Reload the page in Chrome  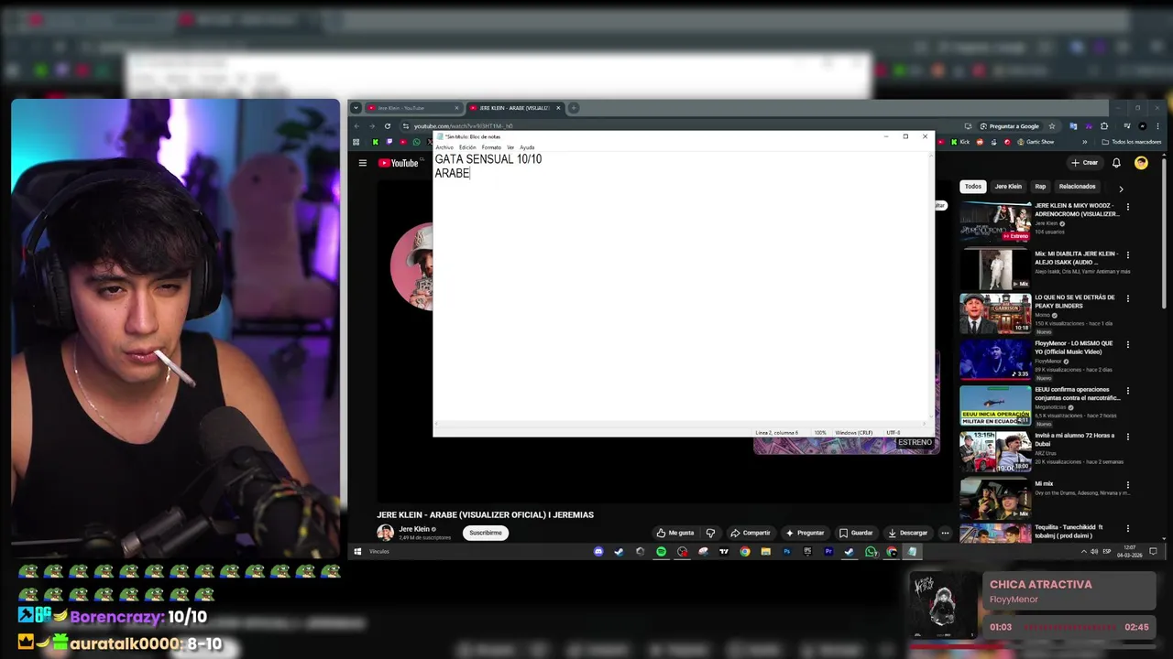pyautogui.click(x=388, y=126)
